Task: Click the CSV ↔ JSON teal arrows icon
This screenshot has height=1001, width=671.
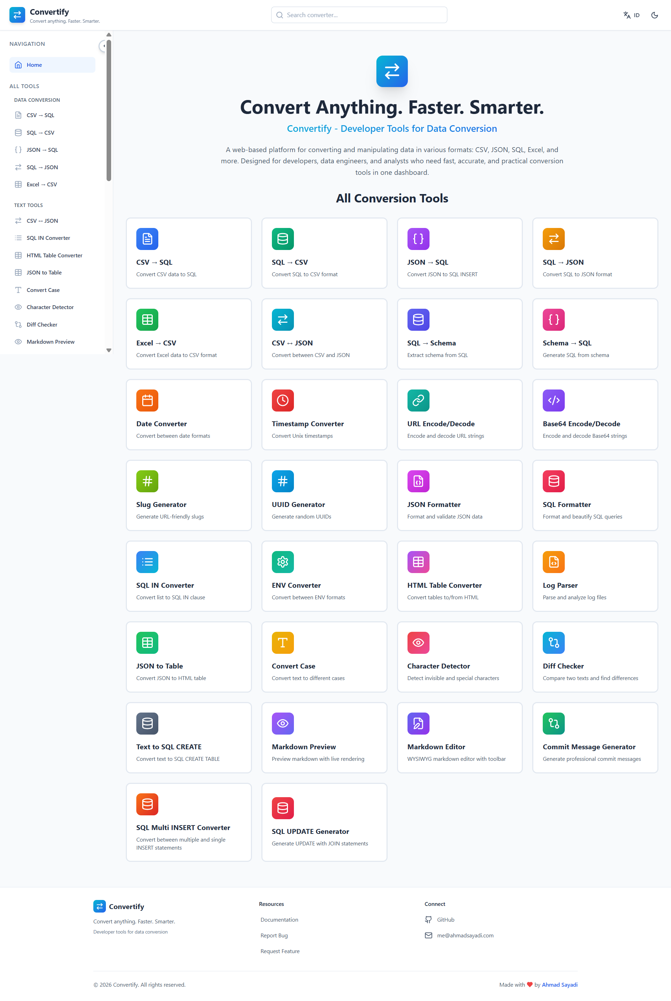Action: pyautogui.click(x=283, y=320)
